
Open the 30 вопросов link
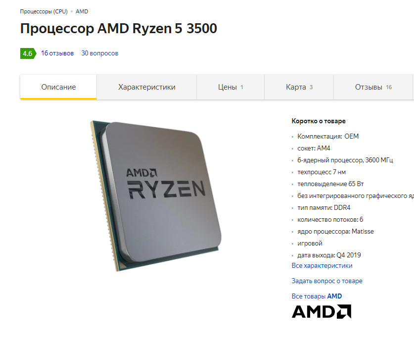click(99, 53)
